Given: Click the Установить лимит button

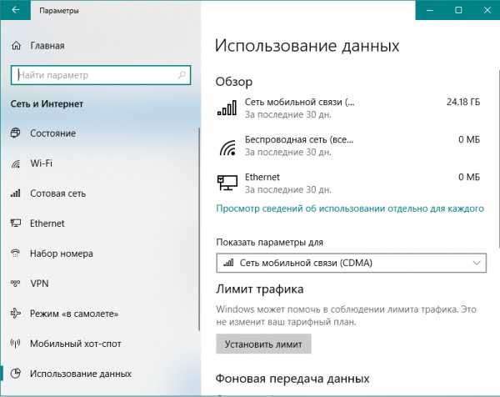Looking at the screenshot, I should (263, 344).
